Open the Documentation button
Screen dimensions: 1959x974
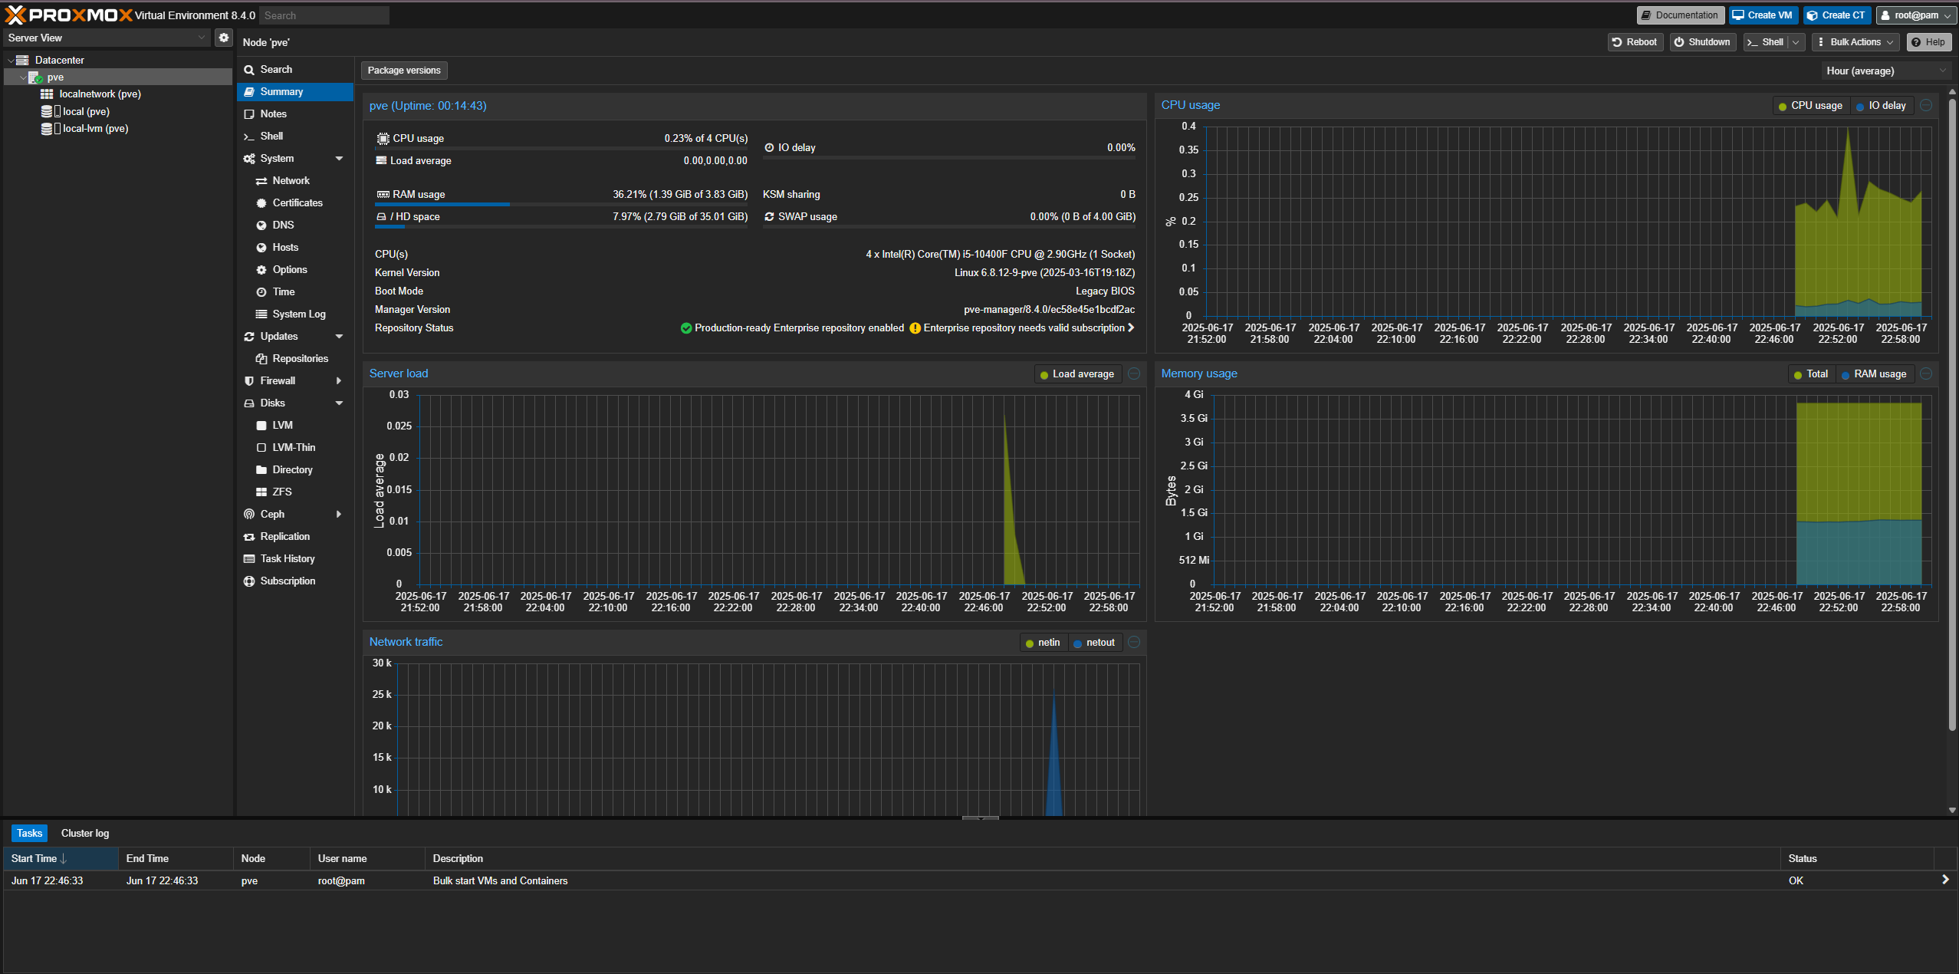tap(1680, 15)
